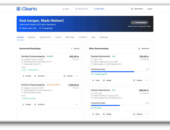Screen dimensions: 170x130
Task: Click Ombook on Standard Vinduesrengøring booking
Action: pyautogui.click(x=68, y=76)
